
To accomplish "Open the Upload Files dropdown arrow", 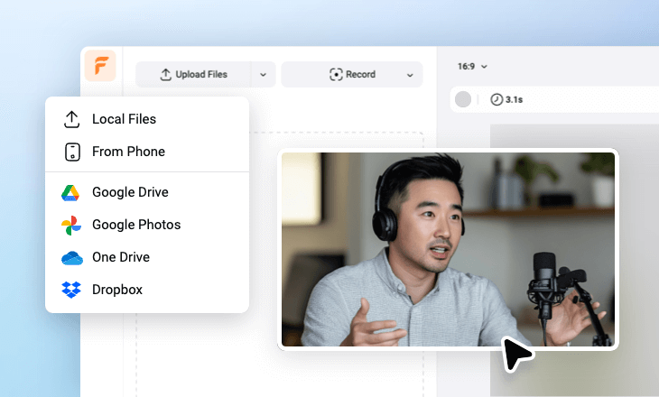I will (x=263, y=74).
